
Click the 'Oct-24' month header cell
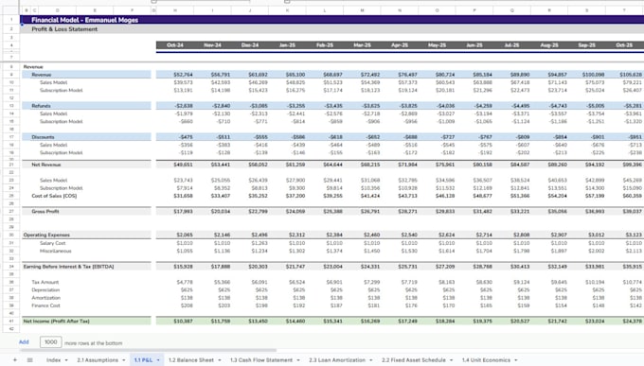pos(175,45)
